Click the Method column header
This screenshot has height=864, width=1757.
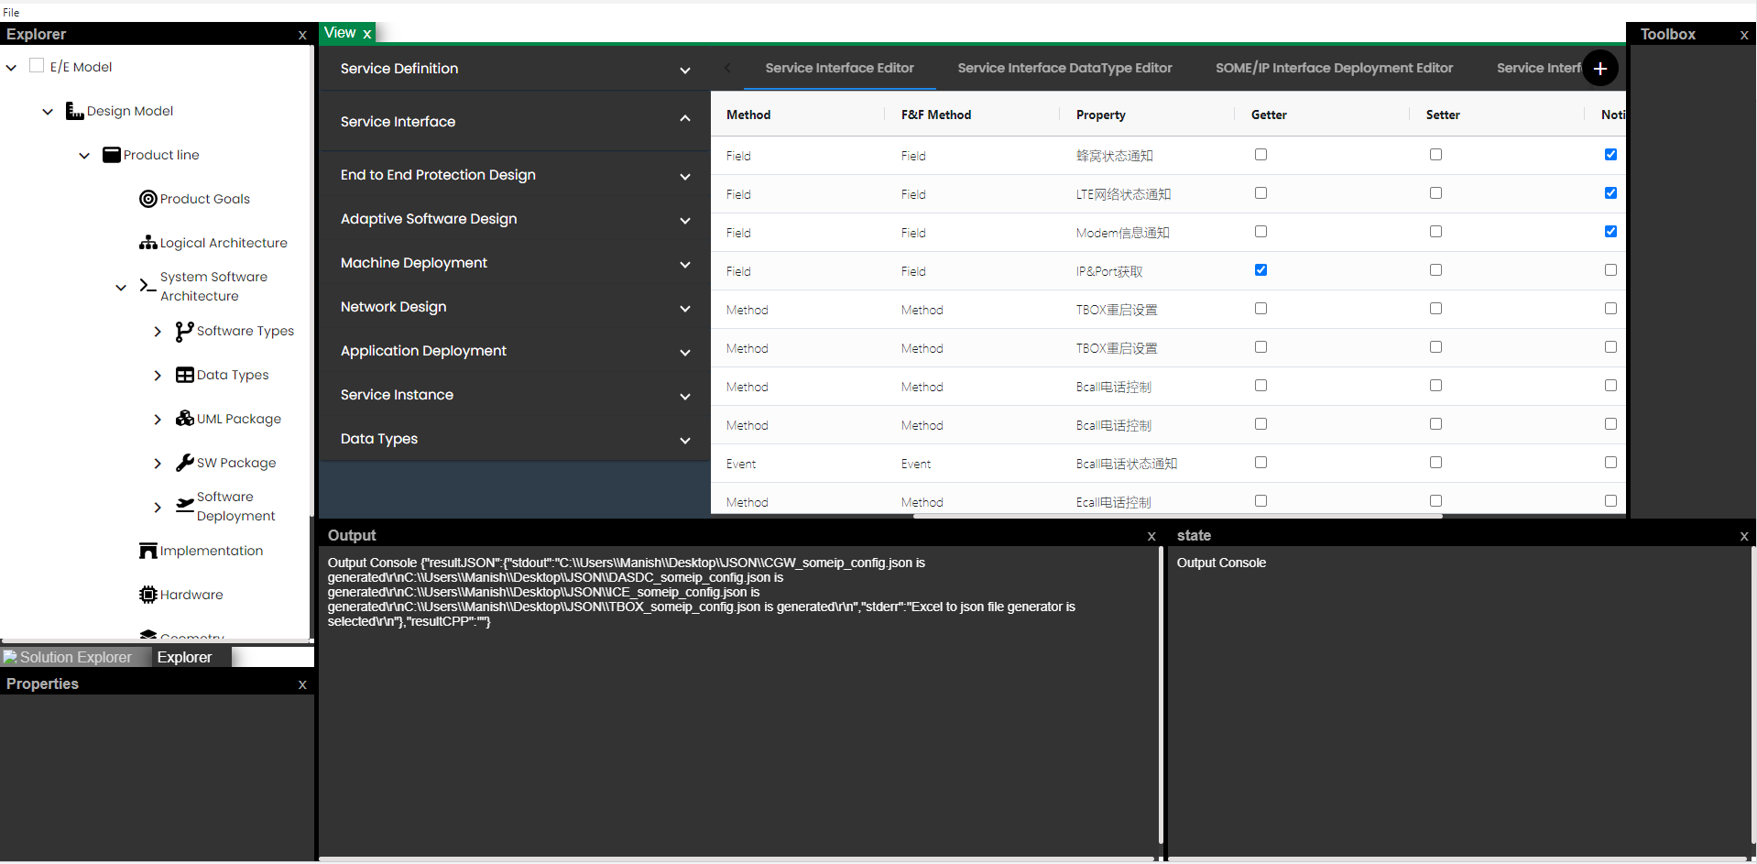748,115
